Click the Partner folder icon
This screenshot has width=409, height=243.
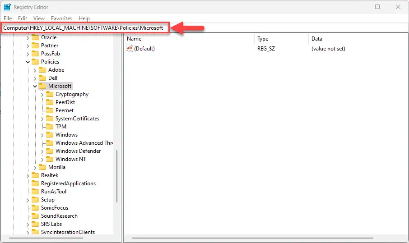coord(35,46)
